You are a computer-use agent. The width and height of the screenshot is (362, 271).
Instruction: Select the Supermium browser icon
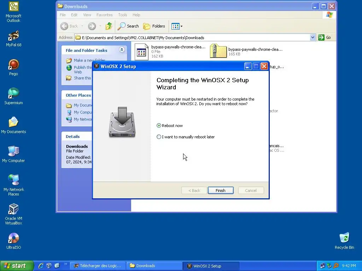[13, 96]
